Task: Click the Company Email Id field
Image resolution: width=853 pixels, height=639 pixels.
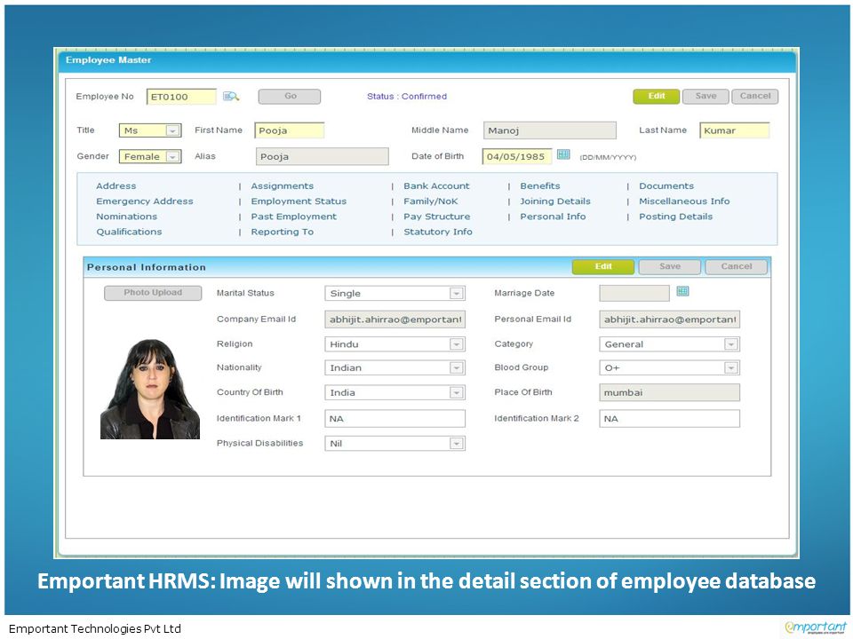Action: (x=395, y=319)
